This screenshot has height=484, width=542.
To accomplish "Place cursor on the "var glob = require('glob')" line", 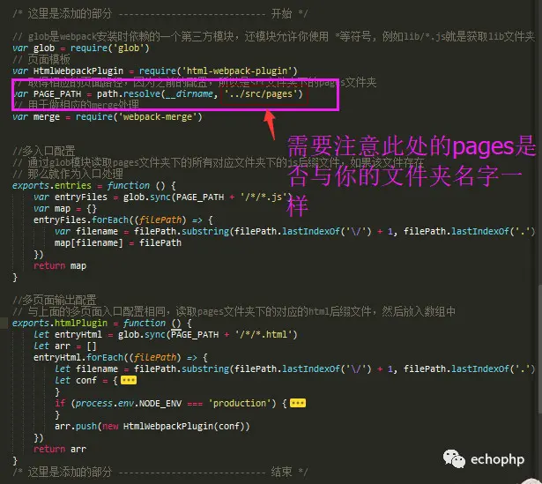I will (x=81, y=48).
